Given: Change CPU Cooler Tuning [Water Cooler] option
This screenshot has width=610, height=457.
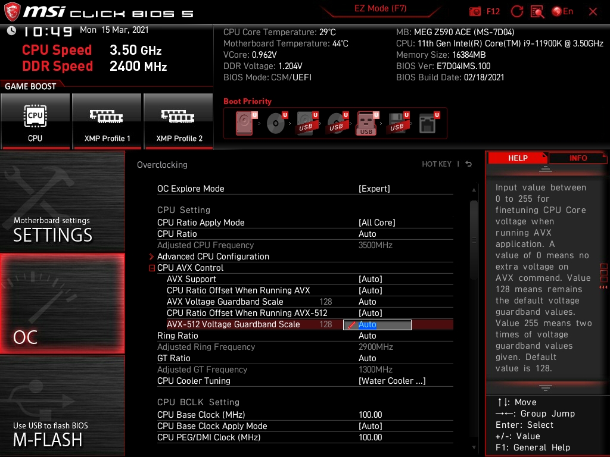Looking at the screenshot, I should coord(392,381).
